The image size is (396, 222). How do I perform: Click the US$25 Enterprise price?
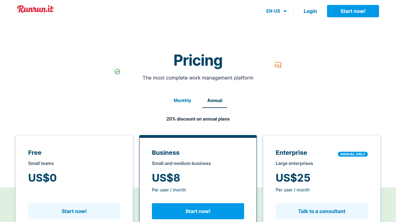pyautogui.click(x=293, y=178)
